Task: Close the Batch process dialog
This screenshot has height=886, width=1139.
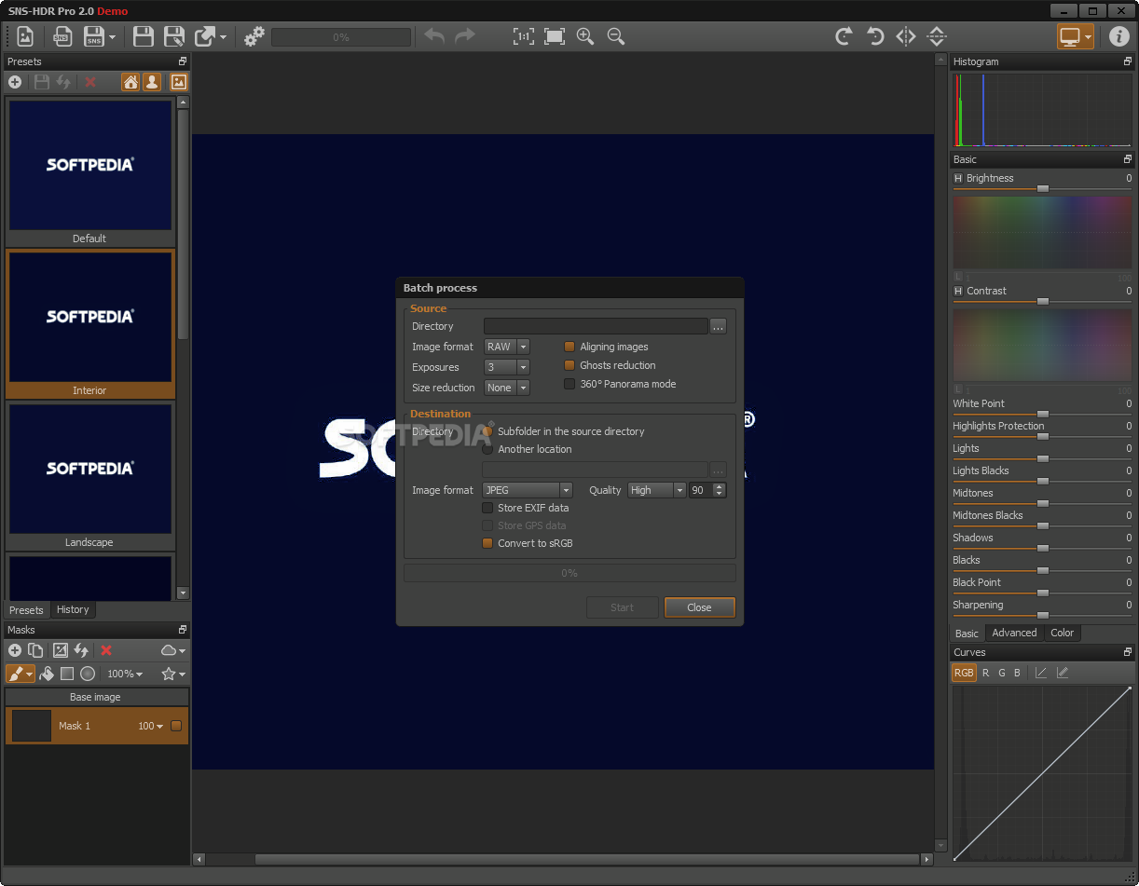Action: (x=699, y=607)
